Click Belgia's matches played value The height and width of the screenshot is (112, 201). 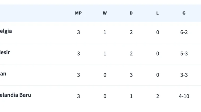point(78,32)
